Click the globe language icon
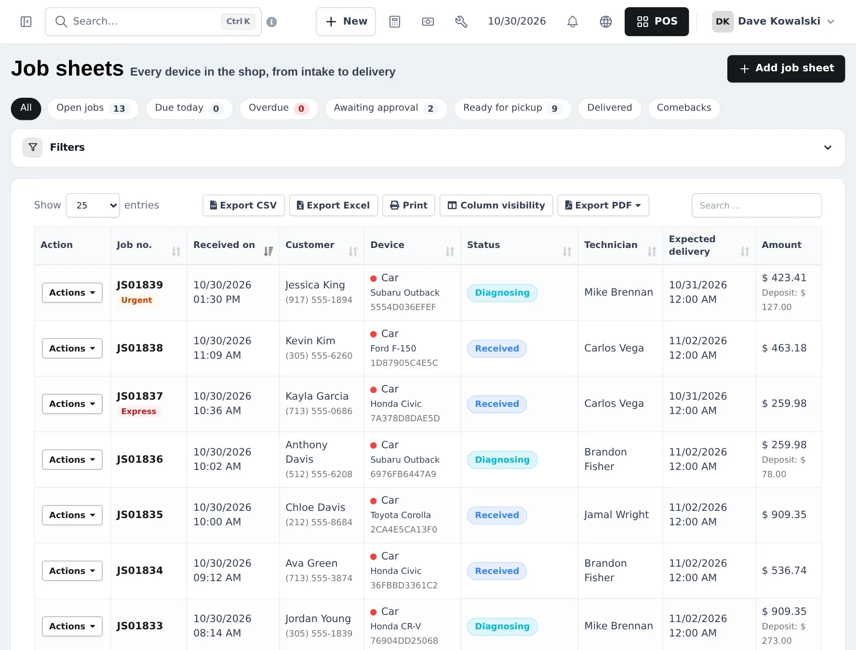Image resolution: width=856 pixels, height=650 pixels. 606,22
